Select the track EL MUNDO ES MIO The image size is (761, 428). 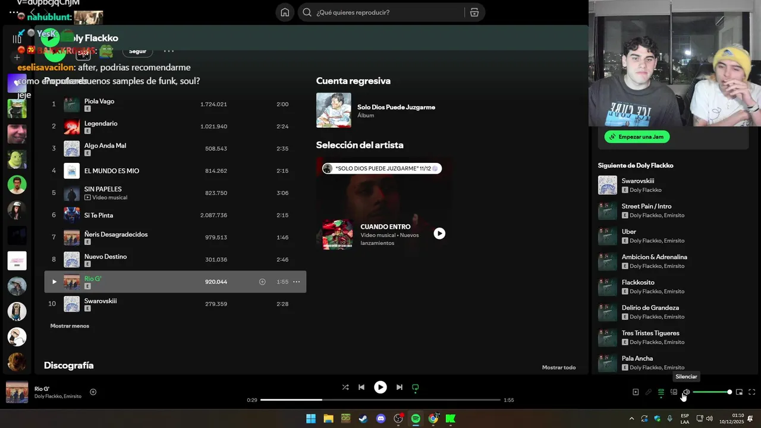coord(175,171)
